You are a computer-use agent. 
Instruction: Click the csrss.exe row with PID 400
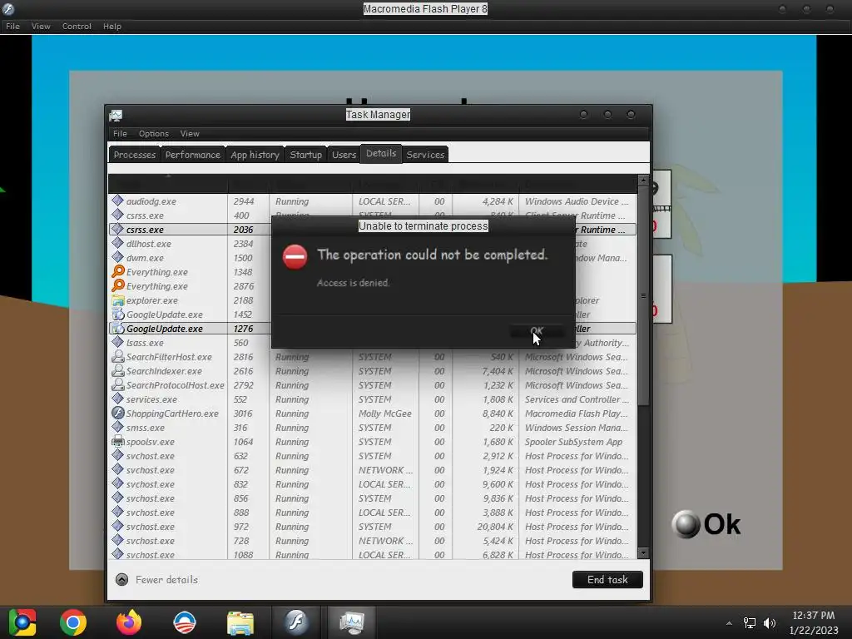tap(372, 215)
